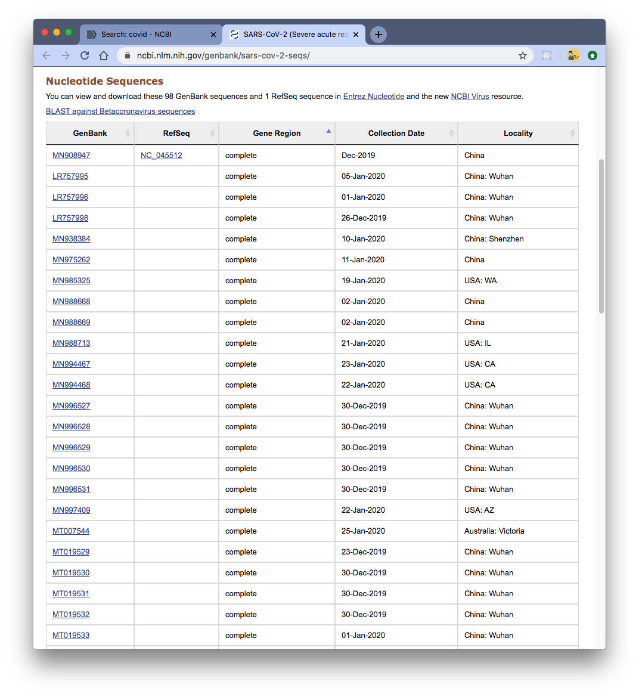639x697 pixels.
Task: Sort the table by Collection Date column
Action: click(x=396, y=134)
